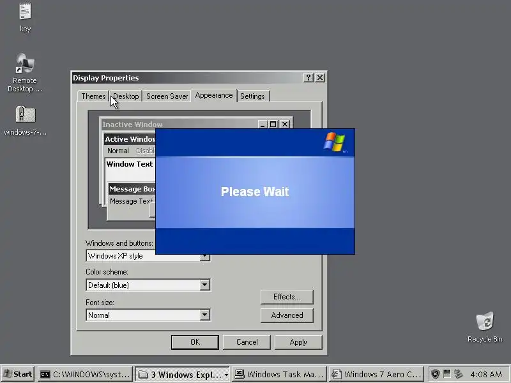This screenshot has width=511, height=383.
Task: Click the Apply button
Action: pyautogui.click(x=298, y=342)
